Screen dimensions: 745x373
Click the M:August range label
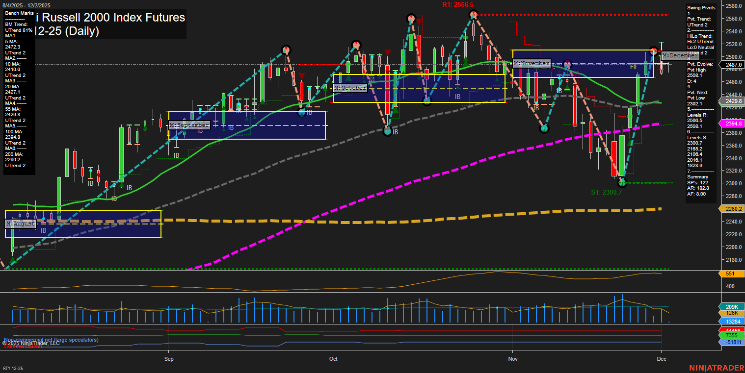click(21, 224)
